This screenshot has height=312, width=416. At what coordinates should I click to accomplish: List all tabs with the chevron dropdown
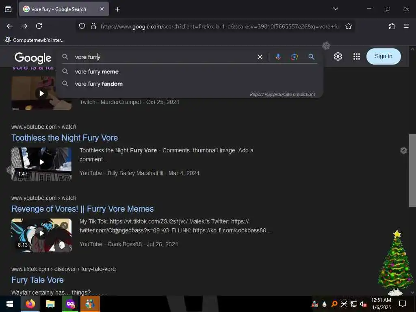pos(335,9)
